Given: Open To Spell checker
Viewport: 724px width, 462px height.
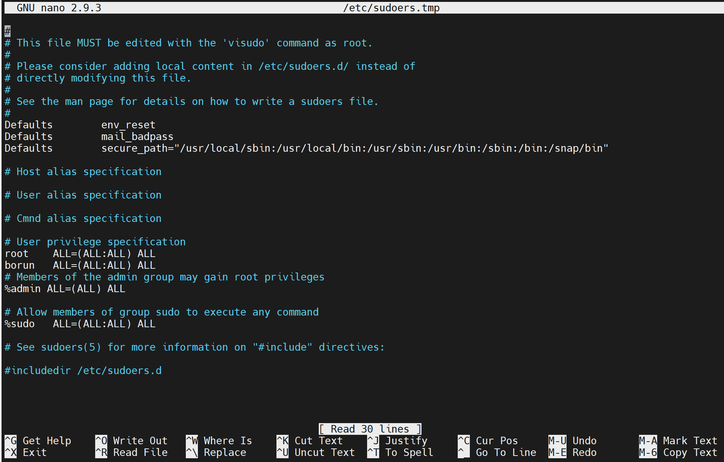Looking at the screenshot, I should click(x=400, y=452).
